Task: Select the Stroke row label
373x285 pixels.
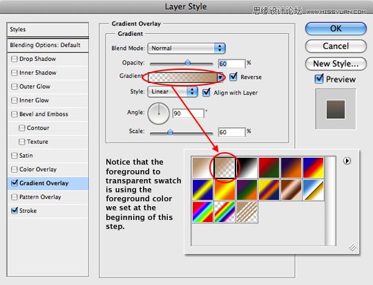Action: 28,211
